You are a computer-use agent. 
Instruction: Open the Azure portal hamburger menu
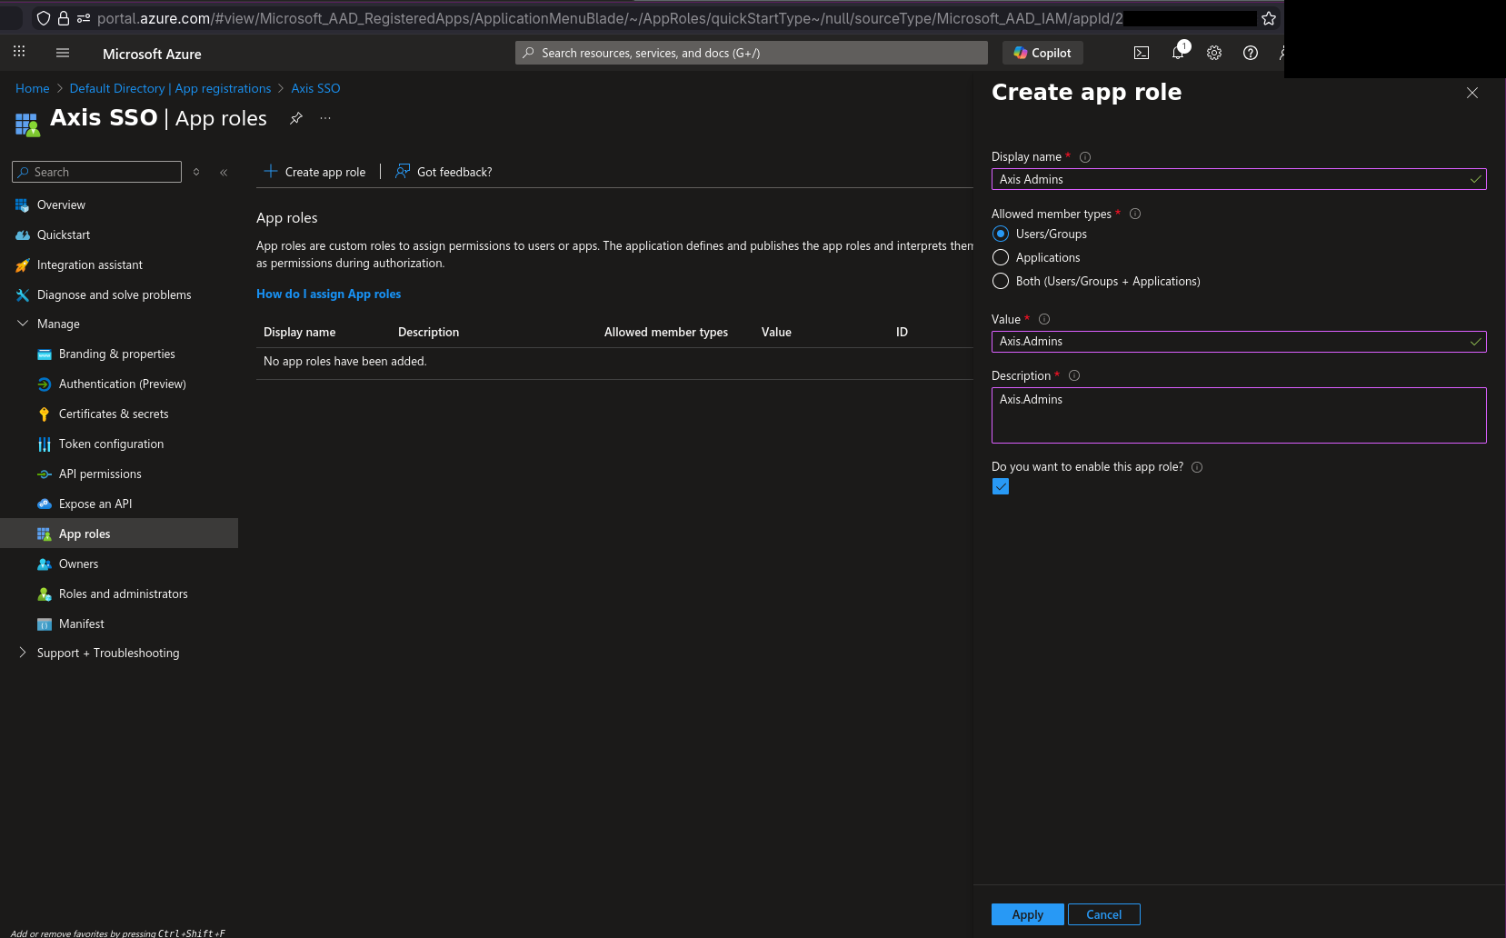[62, 52]
